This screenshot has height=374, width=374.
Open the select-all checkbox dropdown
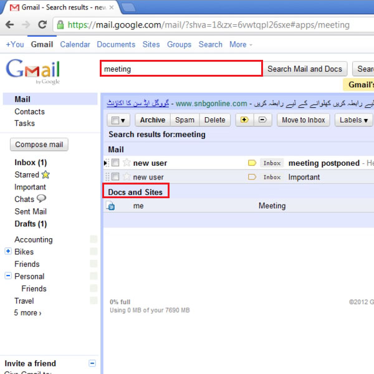click(x=118, y=120)
